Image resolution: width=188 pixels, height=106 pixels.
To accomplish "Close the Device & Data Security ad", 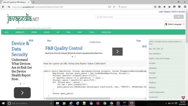I will [x=32, y=41].
